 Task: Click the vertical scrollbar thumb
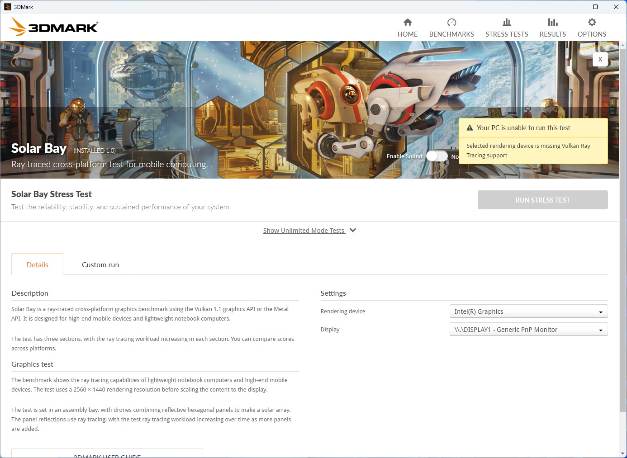pyautogui.click(x=623, y=231)
